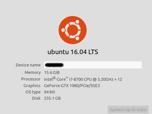Click the OS type label

pos(33,92)
